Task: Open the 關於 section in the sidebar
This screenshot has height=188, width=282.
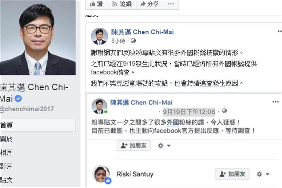Action: click(x=7, y=139)
